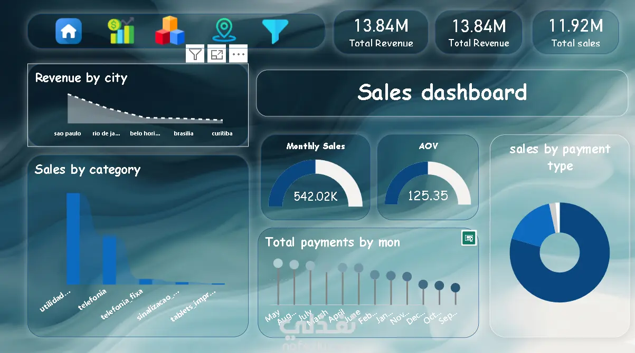Select the rio de ja... city label
The width and height of the screenshot is (635, 353).
pos(106,133)
